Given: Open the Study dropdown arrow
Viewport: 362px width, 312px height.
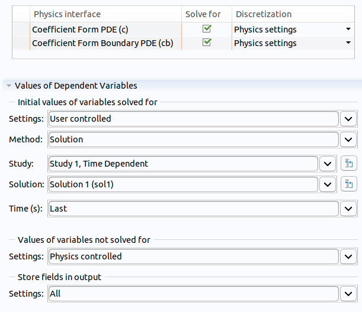Looking at the screenshot, I should [328, 164].
